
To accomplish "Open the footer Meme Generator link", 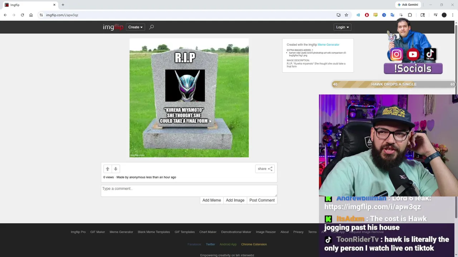I will [121, 232].
